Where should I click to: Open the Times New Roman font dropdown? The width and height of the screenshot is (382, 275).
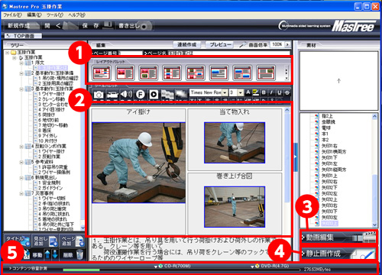click(x=225, y=92)
